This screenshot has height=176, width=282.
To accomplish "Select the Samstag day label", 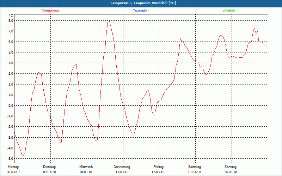I will (x=195, y=167).
